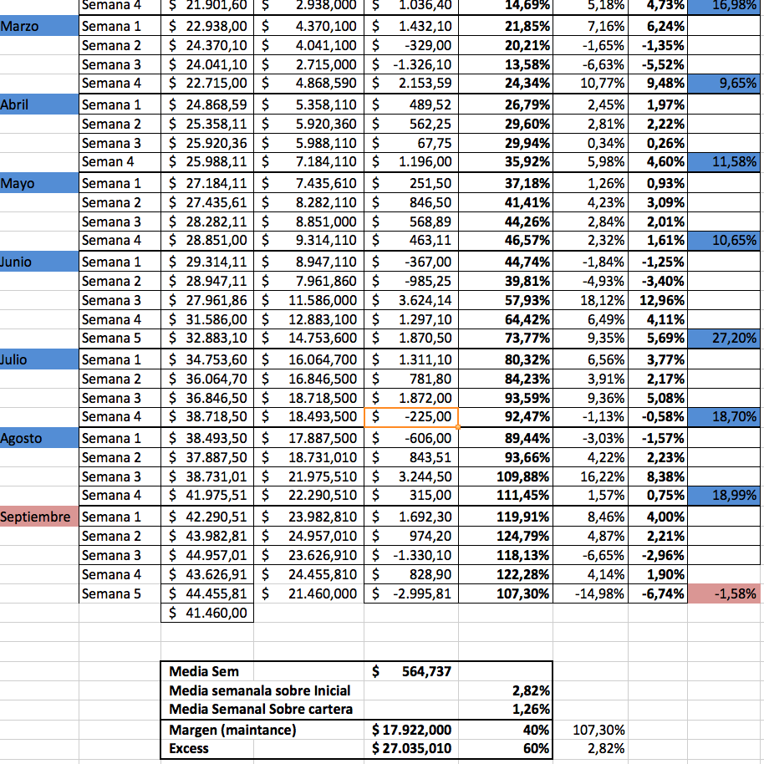Click the cell with -606,00
The image size is (764, 764).
pyautogui.click(x=411, y=438)
